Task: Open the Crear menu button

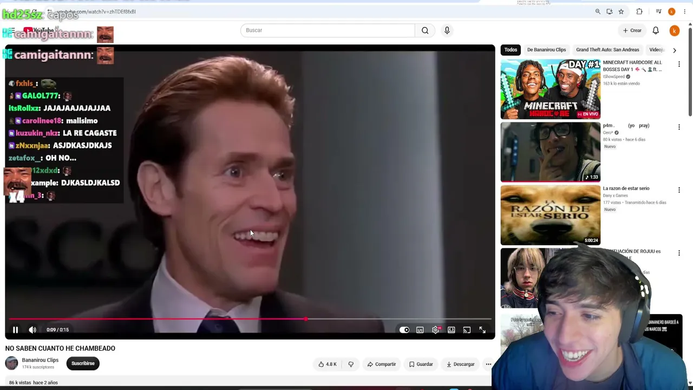Action: point(632,30)
